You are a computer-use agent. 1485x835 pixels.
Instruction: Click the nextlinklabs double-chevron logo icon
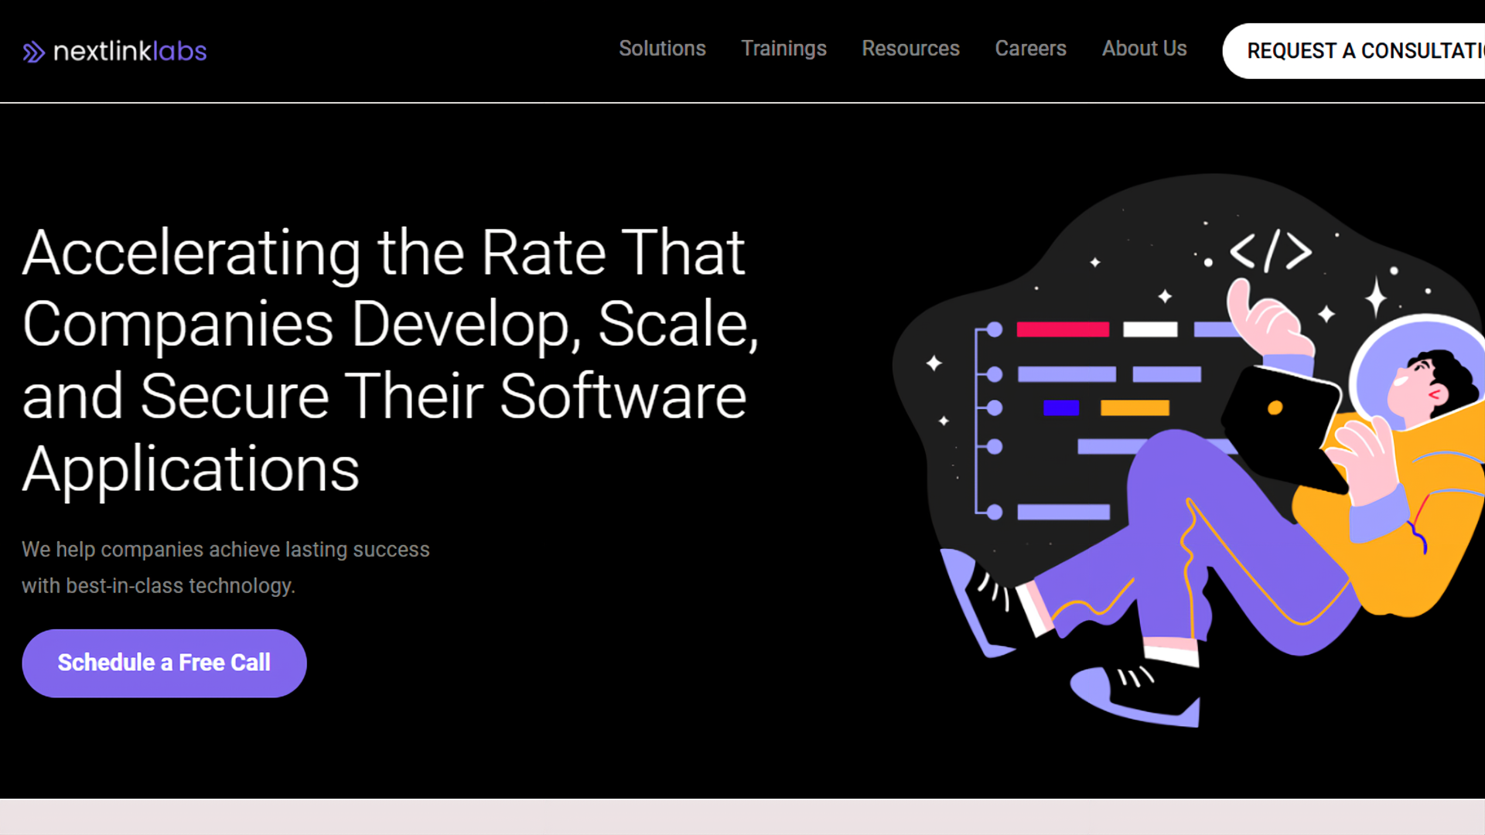coord(35,51)
